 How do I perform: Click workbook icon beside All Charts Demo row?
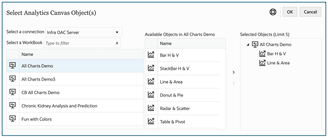click(x=13, y=66)
